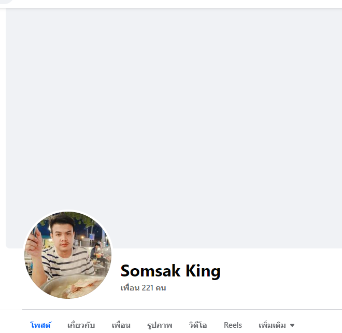Open the เพื่อน 221 คน friends count link

coord(143,288)
